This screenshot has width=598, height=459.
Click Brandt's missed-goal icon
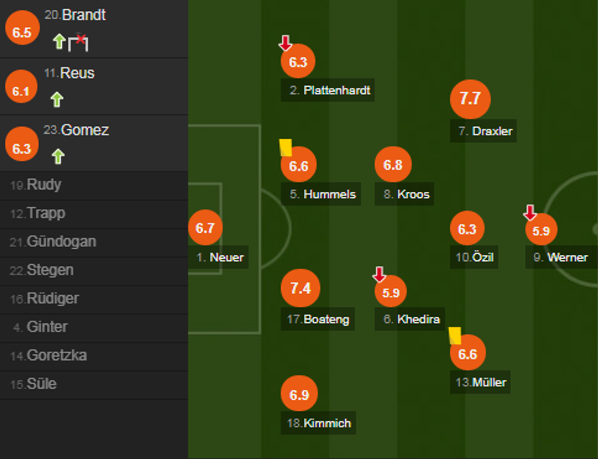[78, 42]
